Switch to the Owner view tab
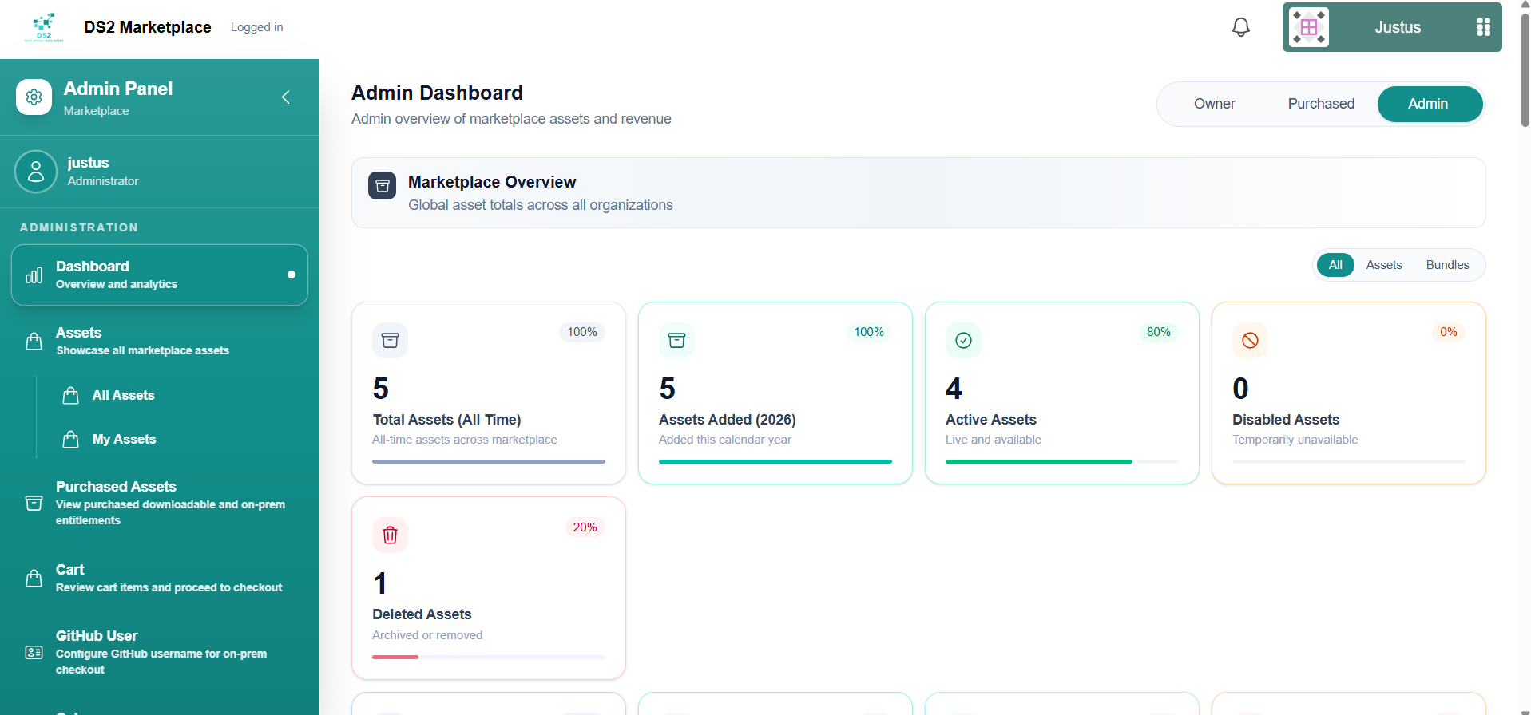 [x=1214, y=104]
